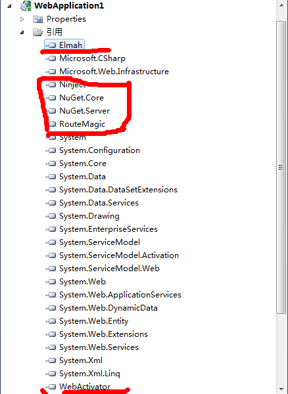This screenshot has height=394, width=288.
Task: Click the System.EnterpriseServices reference icon
Action: [x=51, y=229]
